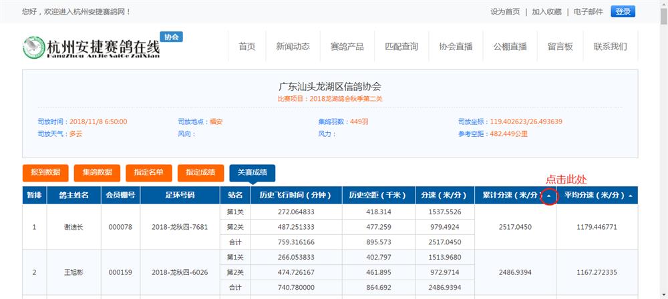The image size is (668, 299).
Task: Open the 协会直播 association live page
Action: (x=456, y=47)
